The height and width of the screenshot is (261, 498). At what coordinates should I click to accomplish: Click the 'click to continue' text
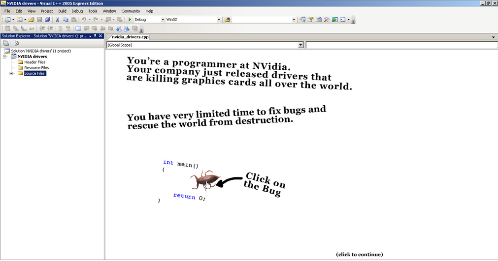pos(359,255)
